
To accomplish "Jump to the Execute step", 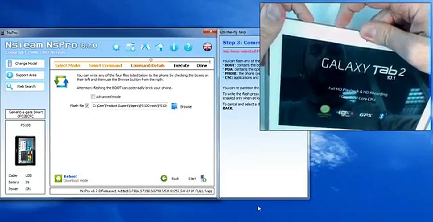I will point(181,66).
